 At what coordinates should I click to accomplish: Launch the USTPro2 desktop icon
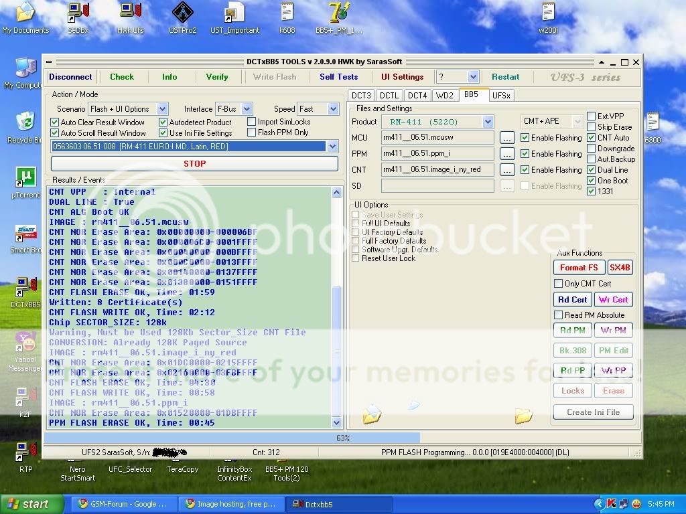pyautogui.click(x=182, y=18)
